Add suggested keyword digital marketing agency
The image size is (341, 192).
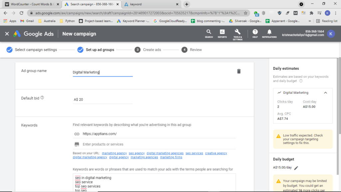[x=90, y=157]
